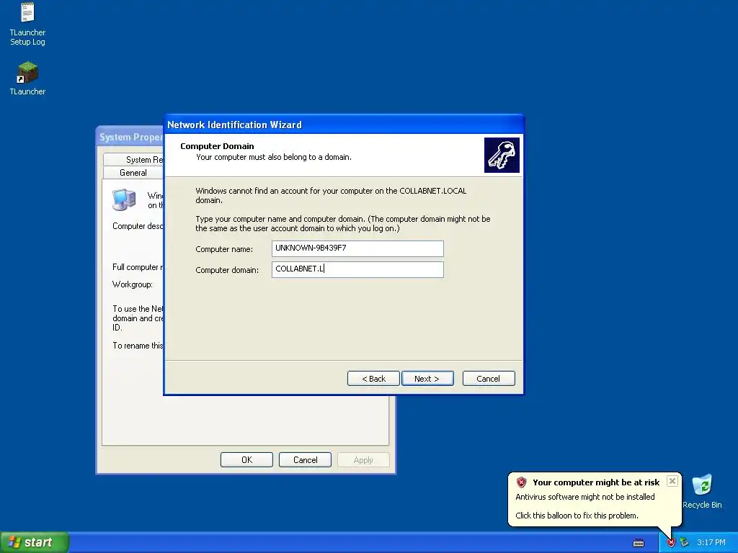Open the on-screen keyboard taskbar icon
This screenshot has height=553, width=738.
(639, 543)
